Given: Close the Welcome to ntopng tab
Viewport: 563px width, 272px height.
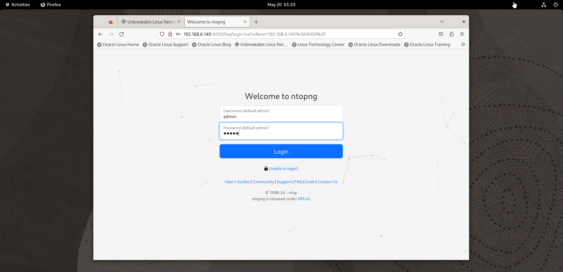Looking at the screenshot, I should 245,22.
